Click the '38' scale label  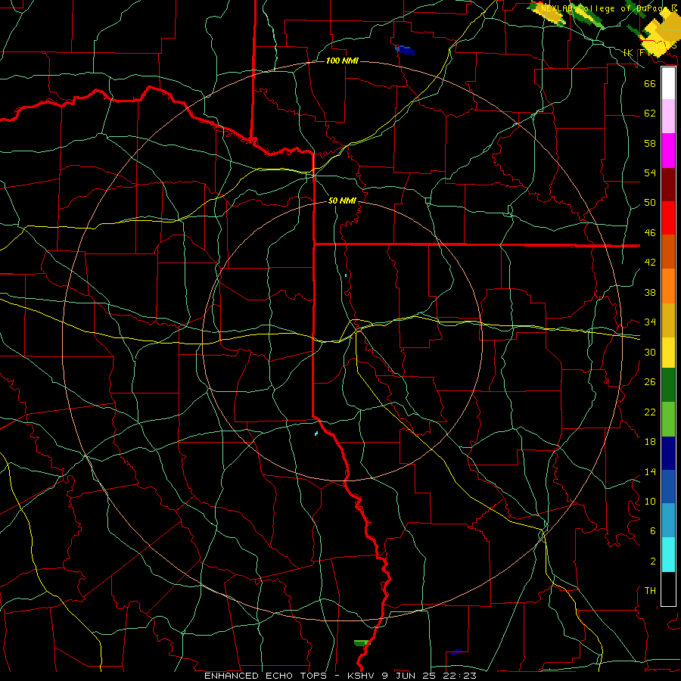click(x=650, y=292)
